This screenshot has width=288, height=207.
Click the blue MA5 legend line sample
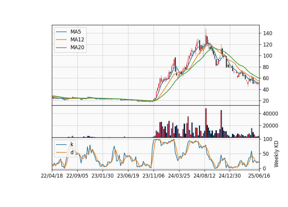61,32
